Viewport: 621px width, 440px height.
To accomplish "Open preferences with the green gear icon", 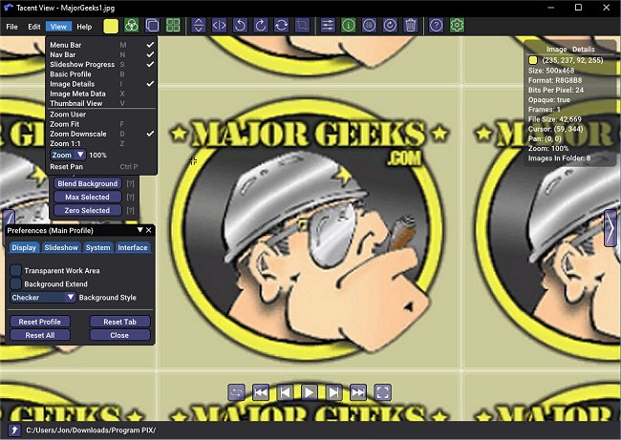I will [457, 26].
